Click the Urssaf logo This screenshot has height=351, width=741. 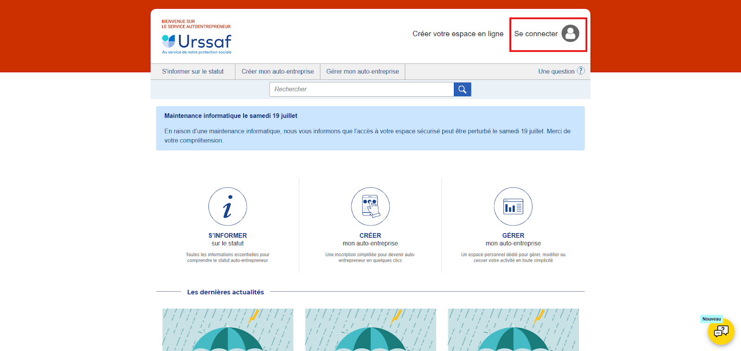197,42
